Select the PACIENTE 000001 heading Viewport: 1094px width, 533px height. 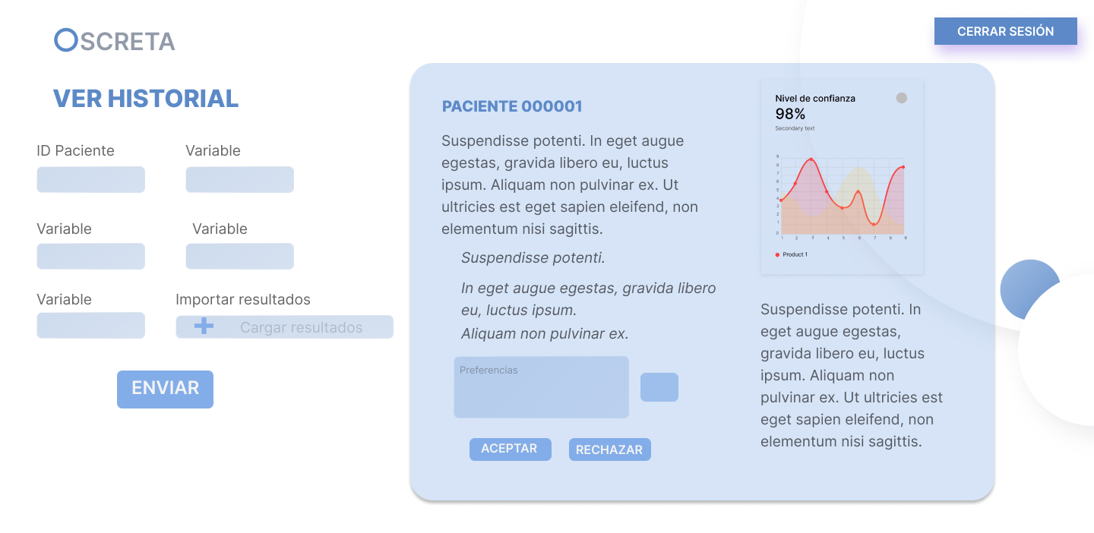point(512,106)
